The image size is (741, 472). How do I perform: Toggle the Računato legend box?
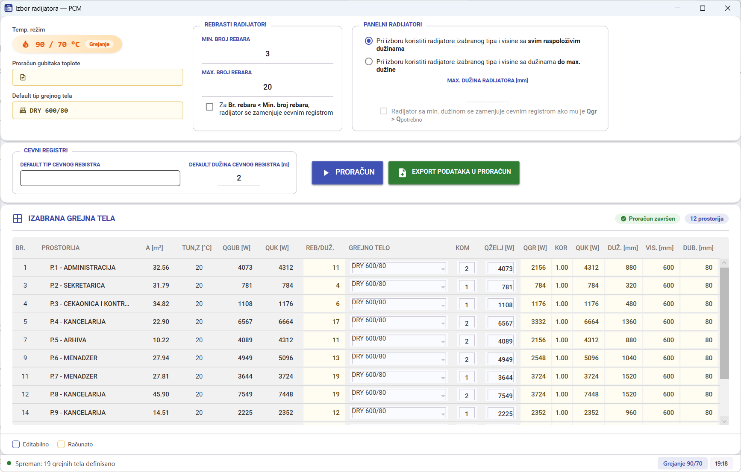coord(61,444)
